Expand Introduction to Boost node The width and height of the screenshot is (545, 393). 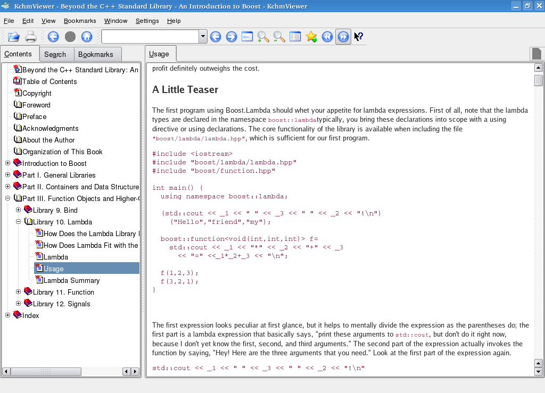[7, 163]
